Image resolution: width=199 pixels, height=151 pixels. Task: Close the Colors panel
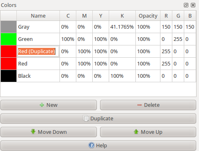pyautogui.click(x=193, y=5)
